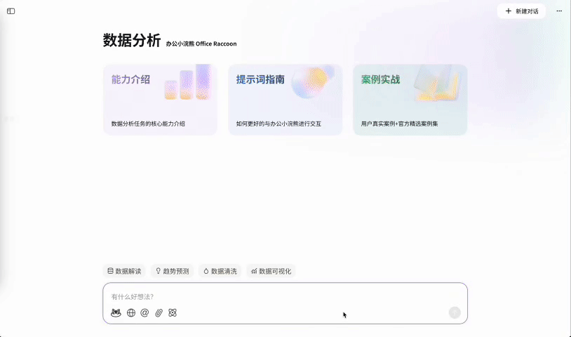Select the 数据解读 quick prompt
Screen dimensions: 571x337
tap(124, 271)
